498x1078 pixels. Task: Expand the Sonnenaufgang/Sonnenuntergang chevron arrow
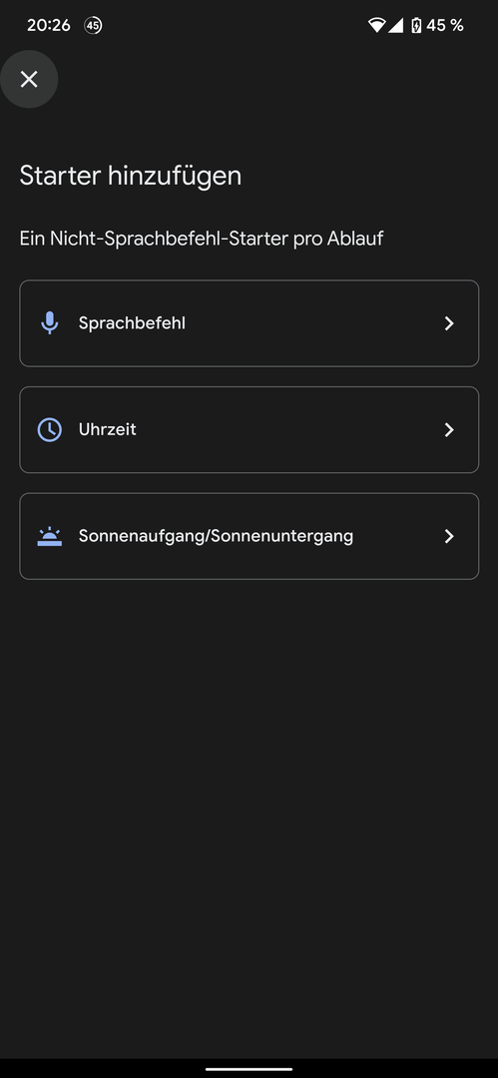[449, 536]
